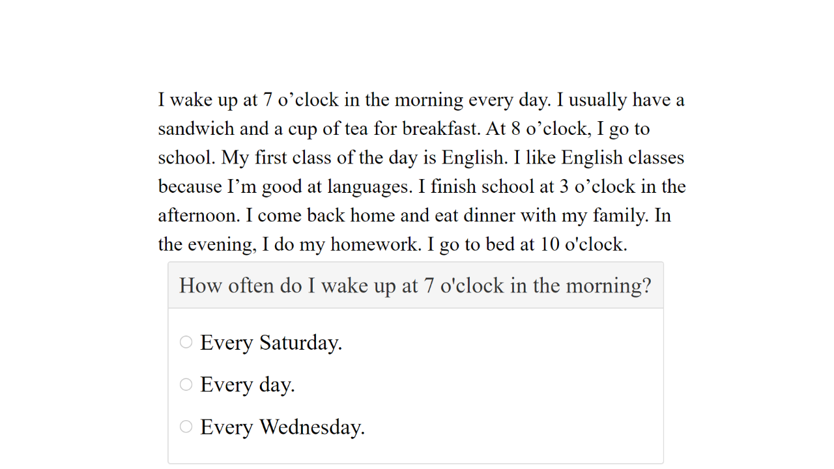
Task: Click the question heading about waking up
Action: (x=416, y=285)
